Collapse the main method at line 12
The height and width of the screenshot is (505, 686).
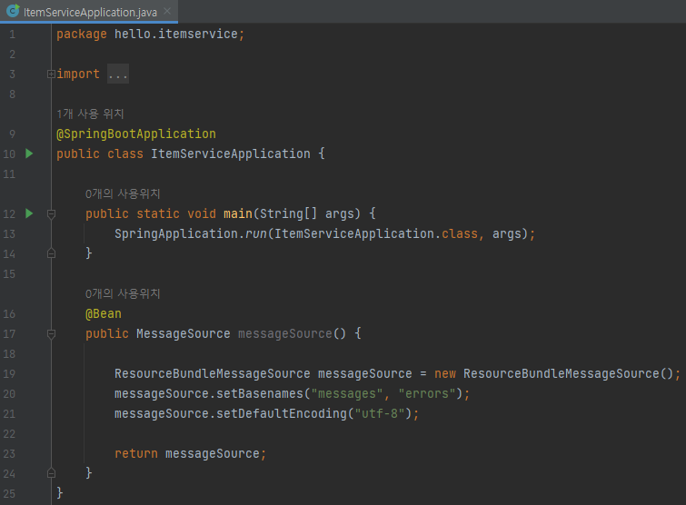51,213
